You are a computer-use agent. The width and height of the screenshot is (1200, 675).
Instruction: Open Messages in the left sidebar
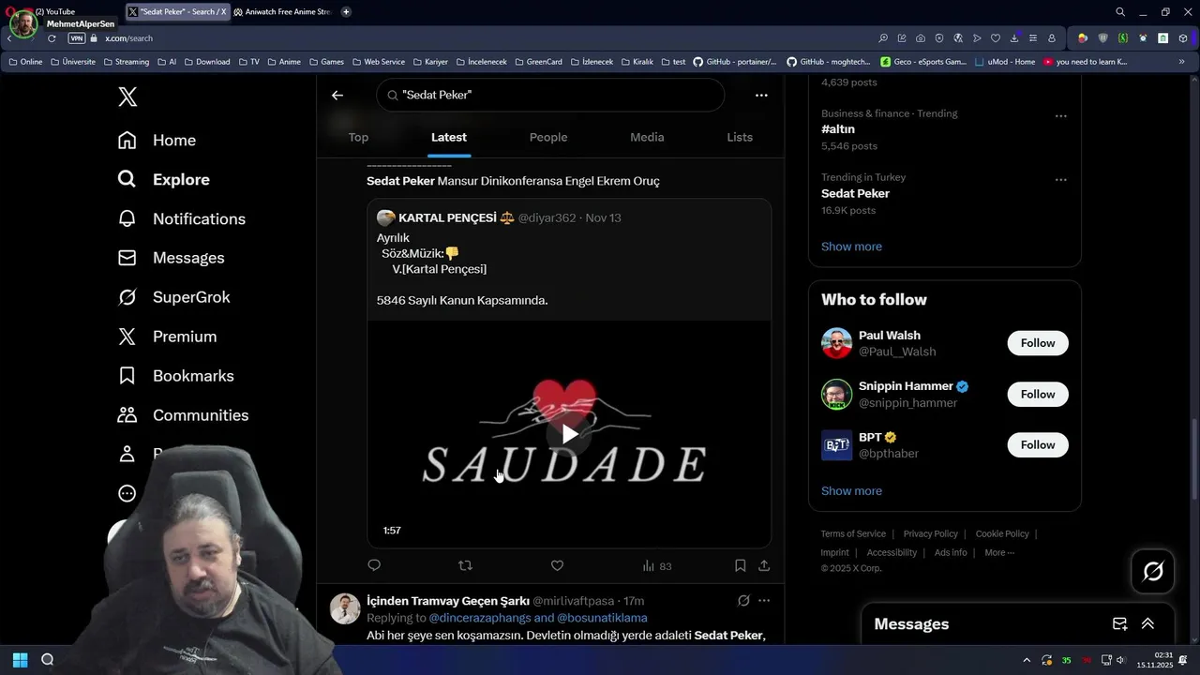[171, 258]
